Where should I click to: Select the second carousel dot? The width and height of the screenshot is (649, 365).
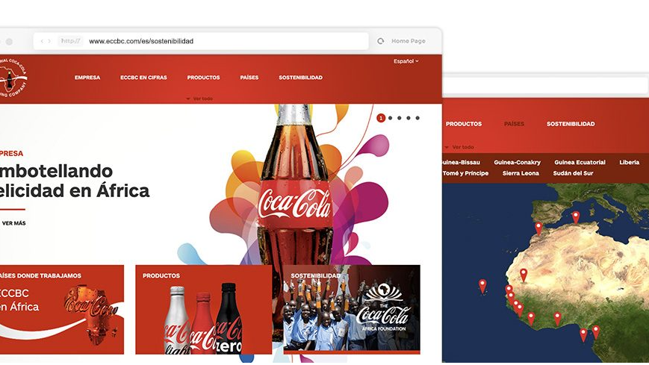[391, 119]
